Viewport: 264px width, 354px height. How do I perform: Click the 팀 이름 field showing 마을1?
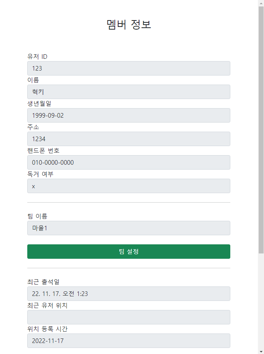[x=128, y=228]
